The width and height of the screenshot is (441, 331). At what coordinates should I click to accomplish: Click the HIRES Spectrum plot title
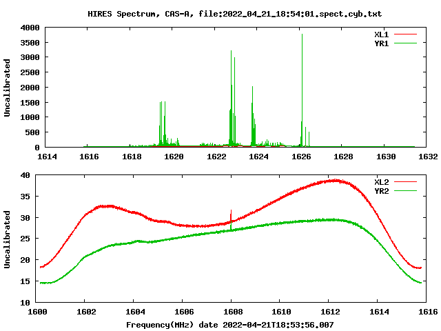click(x=234, y=14)
